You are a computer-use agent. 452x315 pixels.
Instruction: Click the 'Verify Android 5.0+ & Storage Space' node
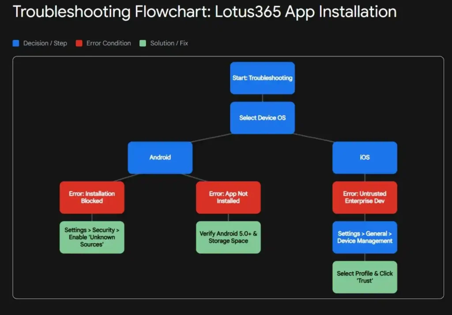228,237
